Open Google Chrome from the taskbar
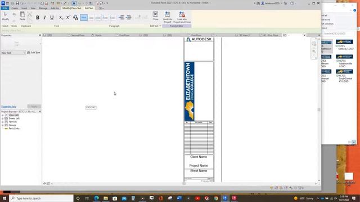 [x=216, y=198]
